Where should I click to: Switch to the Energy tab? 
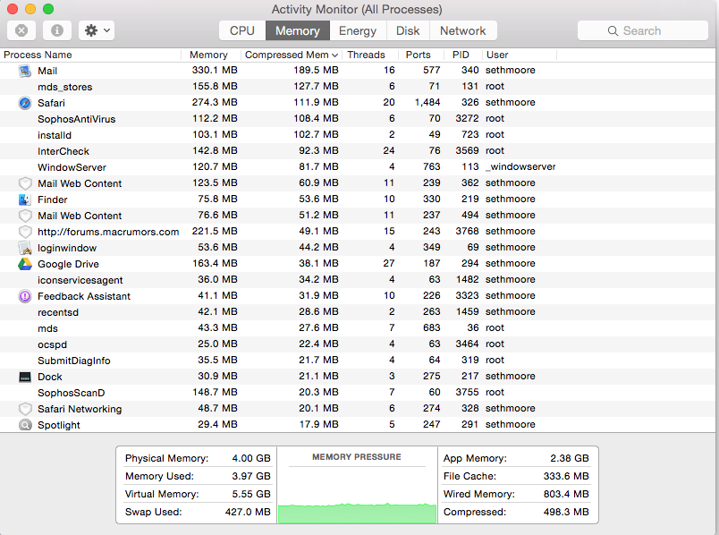pos(358,30)
